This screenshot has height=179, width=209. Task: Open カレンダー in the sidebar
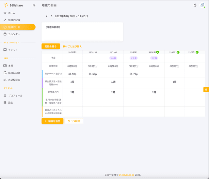click(18, 34)
